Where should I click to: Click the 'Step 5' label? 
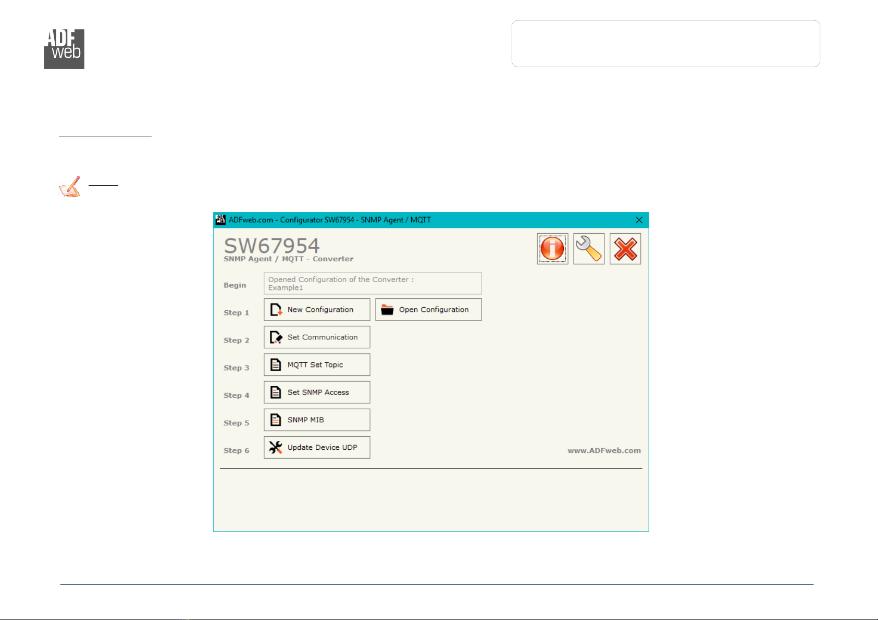tap(237, 423)
